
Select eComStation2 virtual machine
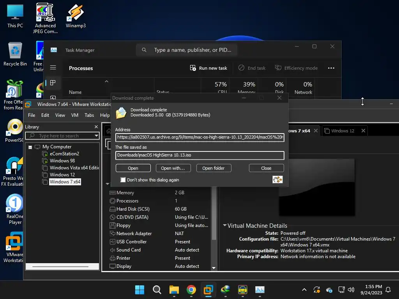(64, 153)
